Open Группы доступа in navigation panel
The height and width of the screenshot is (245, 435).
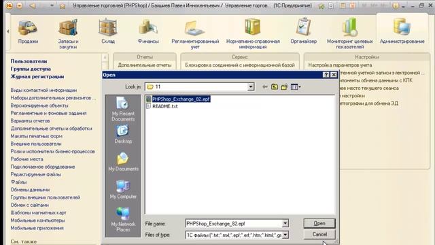tap(31, 69)
